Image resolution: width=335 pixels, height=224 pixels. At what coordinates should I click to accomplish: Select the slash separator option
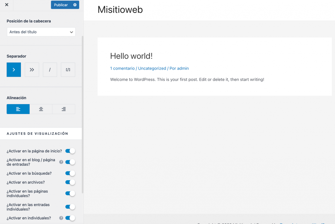[50, 70]
